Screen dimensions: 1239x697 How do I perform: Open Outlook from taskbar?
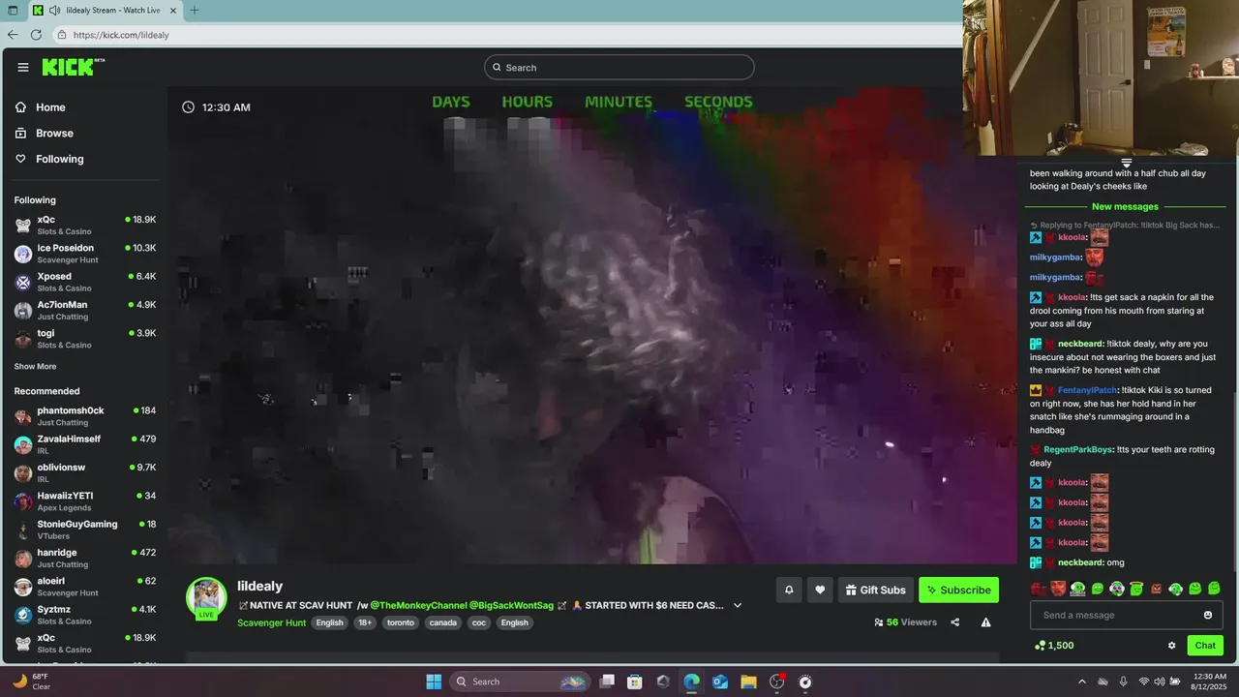click(x=719, y=682)
